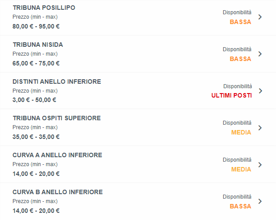Click BASSA availability for Tribuna Posillipo
Image resolution: width=276 pixels, height=220 pixels.
(240, 22)
